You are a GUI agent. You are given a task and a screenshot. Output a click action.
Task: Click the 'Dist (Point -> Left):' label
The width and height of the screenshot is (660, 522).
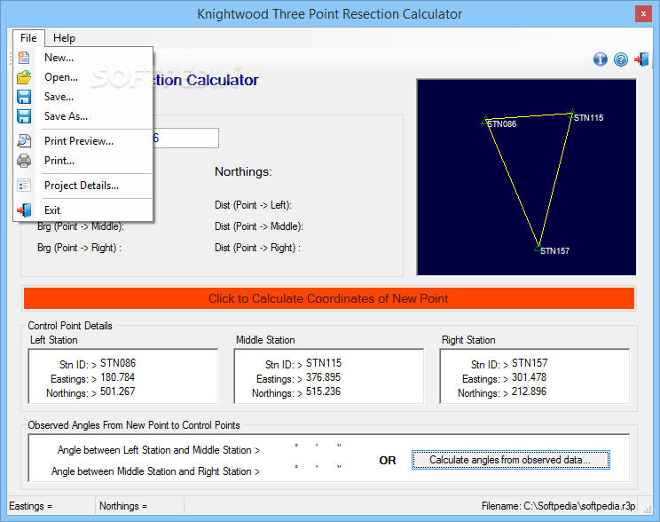253,205
